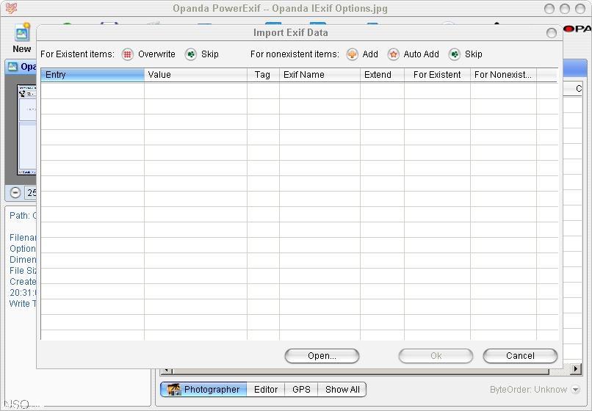
Task: Cancel the Import Exif Data dialog
Action: coord(520,356)
